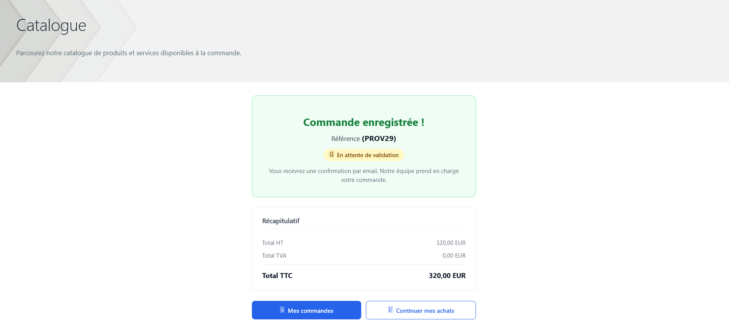Click the Récapitulatif section title
Screen dimensions: 729x336
(281, 221)
